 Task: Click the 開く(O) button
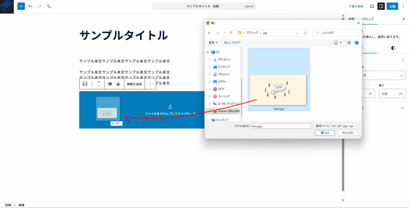coord(325,133)
